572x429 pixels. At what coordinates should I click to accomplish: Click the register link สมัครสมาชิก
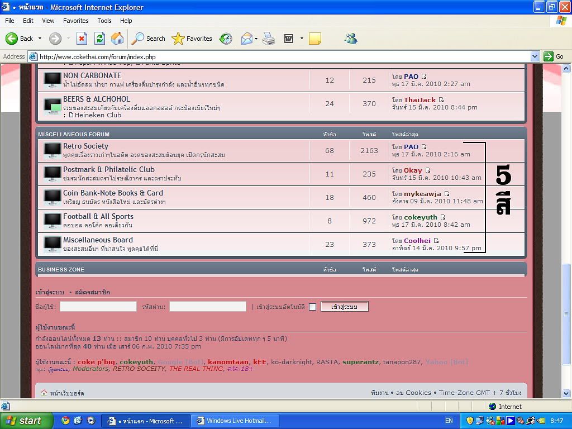pos(92,292)
